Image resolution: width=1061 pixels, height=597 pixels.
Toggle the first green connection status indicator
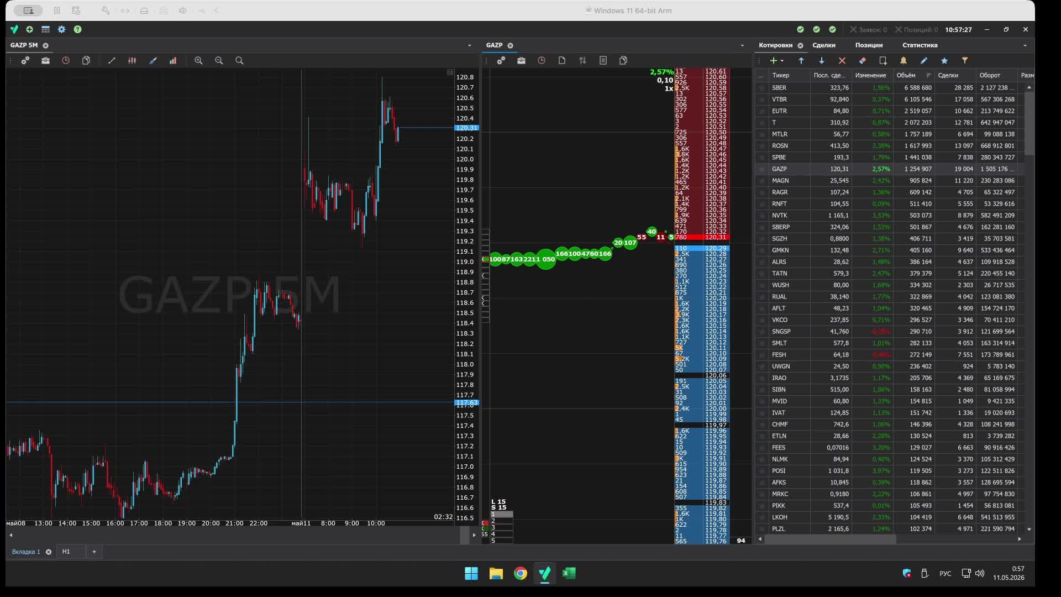click(800, 29)
